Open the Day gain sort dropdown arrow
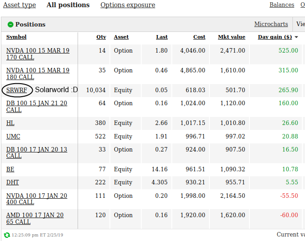 pos(296,37)
